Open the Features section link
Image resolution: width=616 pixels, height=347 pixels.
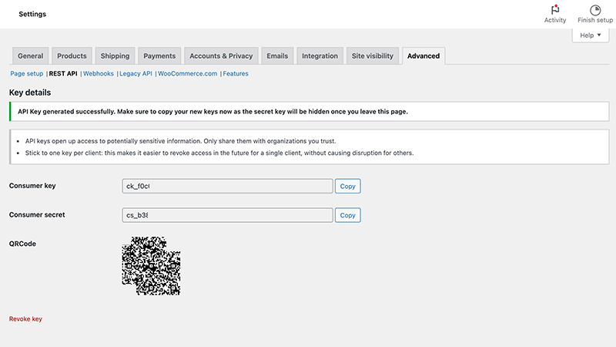click(x=236, y=74)
